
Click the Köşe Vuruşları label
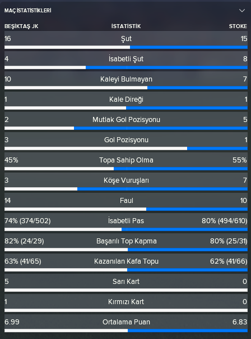(x=126, y=180)
